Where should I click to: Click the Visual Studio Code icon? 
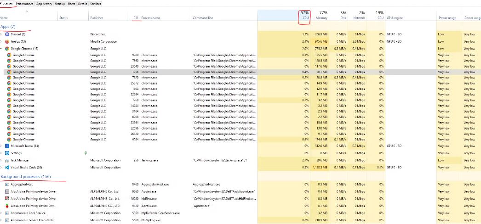[7, 168]
